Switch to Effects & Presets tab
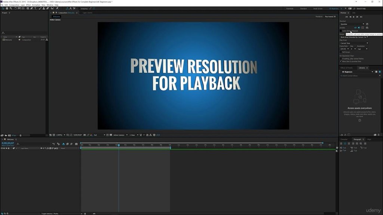The image size is (383, 215). [346, 68]
